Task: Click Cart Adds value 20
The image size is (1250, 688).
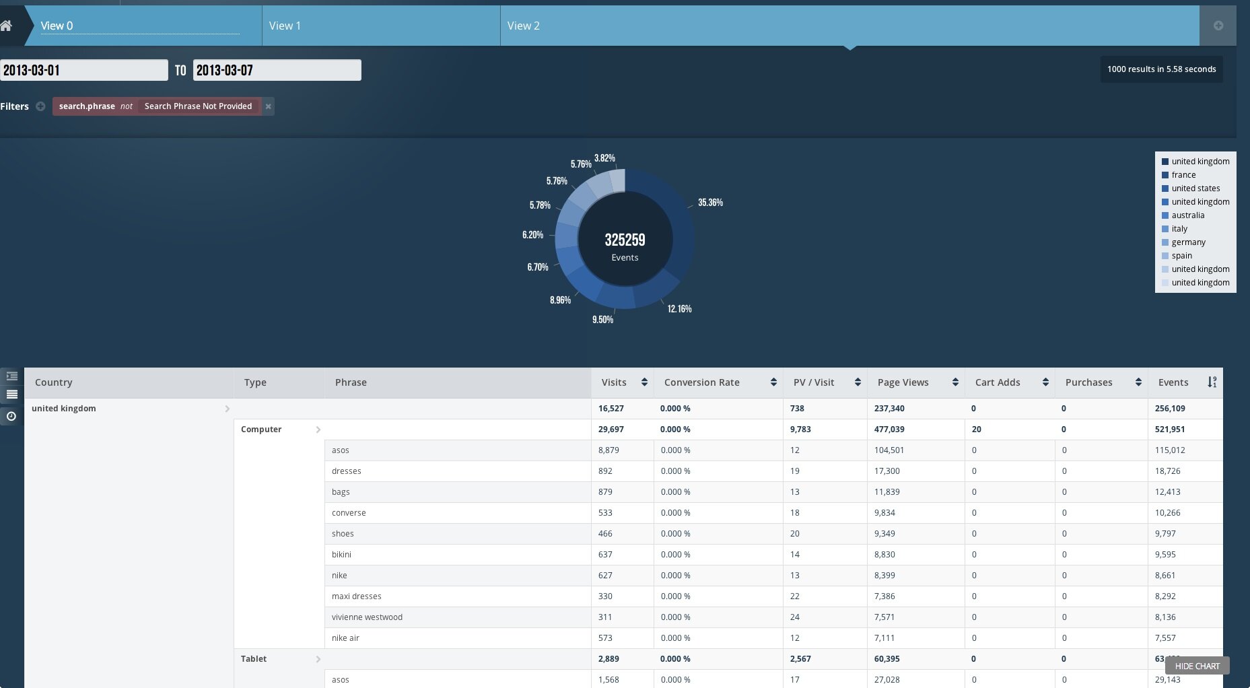Action: click(x=977, y=429)
